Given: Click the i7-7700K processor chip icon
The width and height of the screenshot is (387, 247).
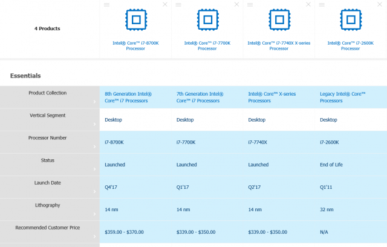Looking at the screenshot, I should (x=208, y=20).
